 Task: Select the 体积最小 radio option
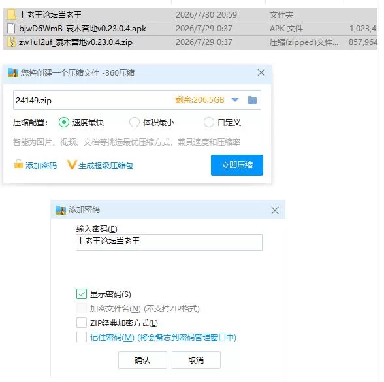coord(135,122)
